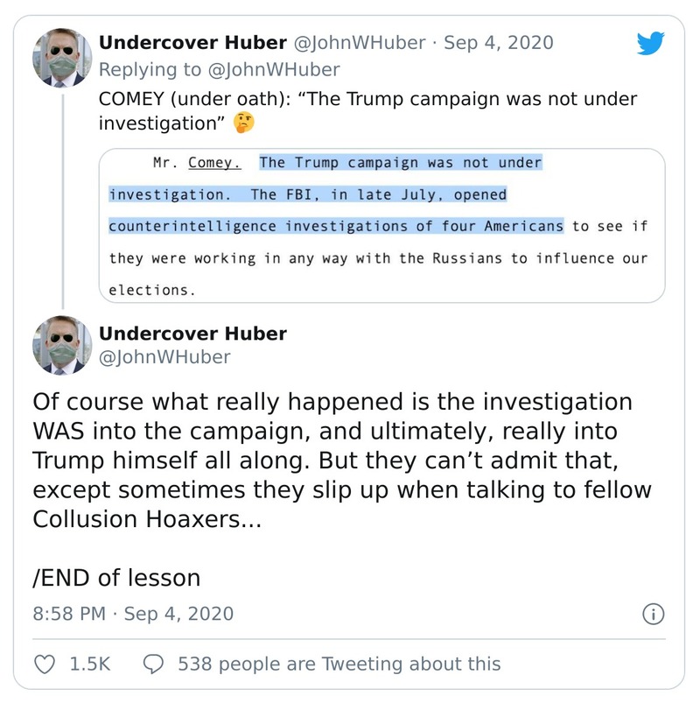
Task: Click the 1.5K likes count
Action: click(89, 664)
